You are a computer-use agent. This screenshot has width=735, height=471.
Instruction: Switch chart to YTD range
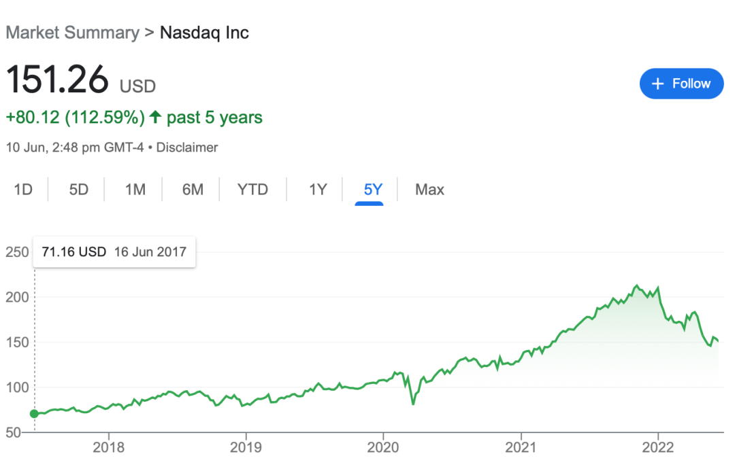[x=252, y=190]
